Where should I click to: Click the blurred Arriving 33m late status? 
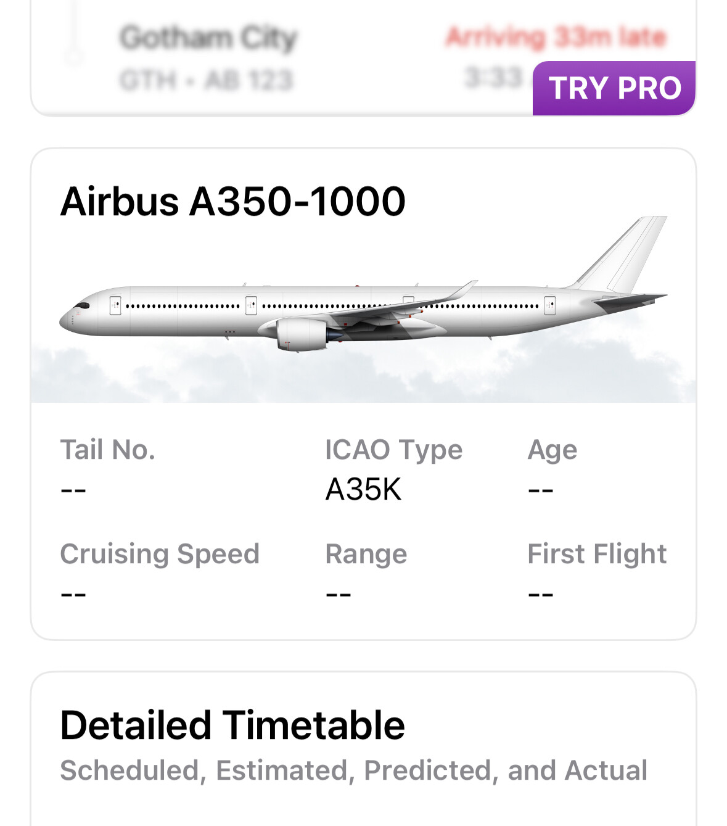click(556, 37)
